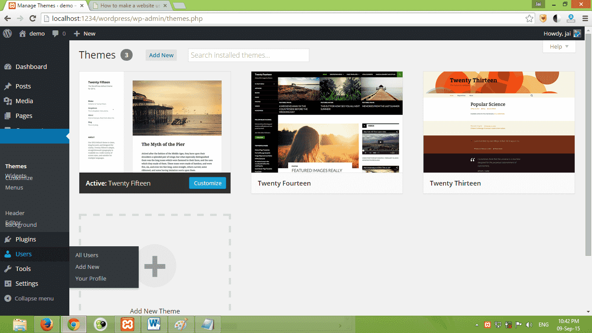
Task: Select Add New in the Users flyout
Action: pos(87,267)
